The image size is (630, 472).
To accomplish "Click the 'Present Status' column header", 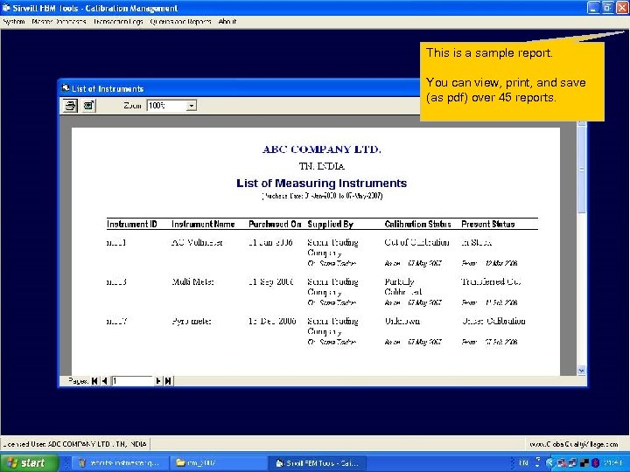I will [x=487, y=224].
